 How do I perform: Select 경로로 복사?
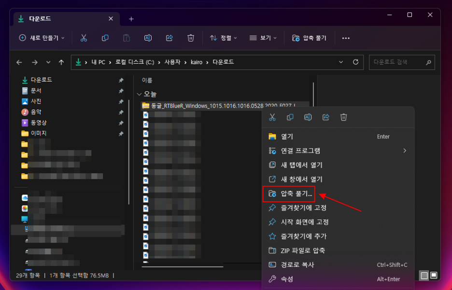coord(338,264)
